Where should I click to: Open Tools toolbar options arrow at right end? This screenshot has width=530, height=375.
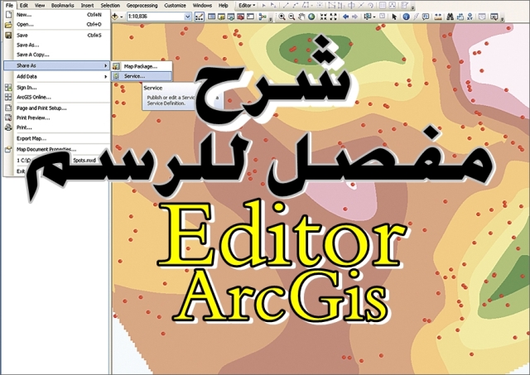(503, 20)
